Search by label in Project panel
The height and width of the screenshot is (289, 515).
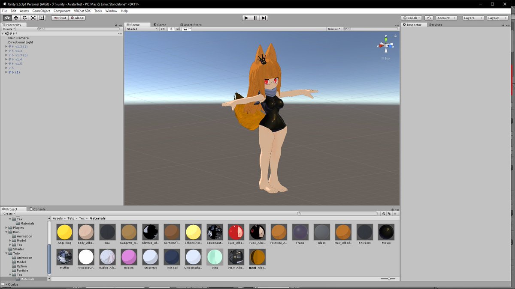389,213
